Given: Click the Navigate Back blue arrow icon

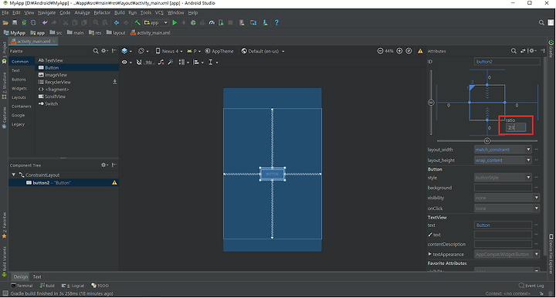Looking at the screenshot, I should [x=117, y=22].
